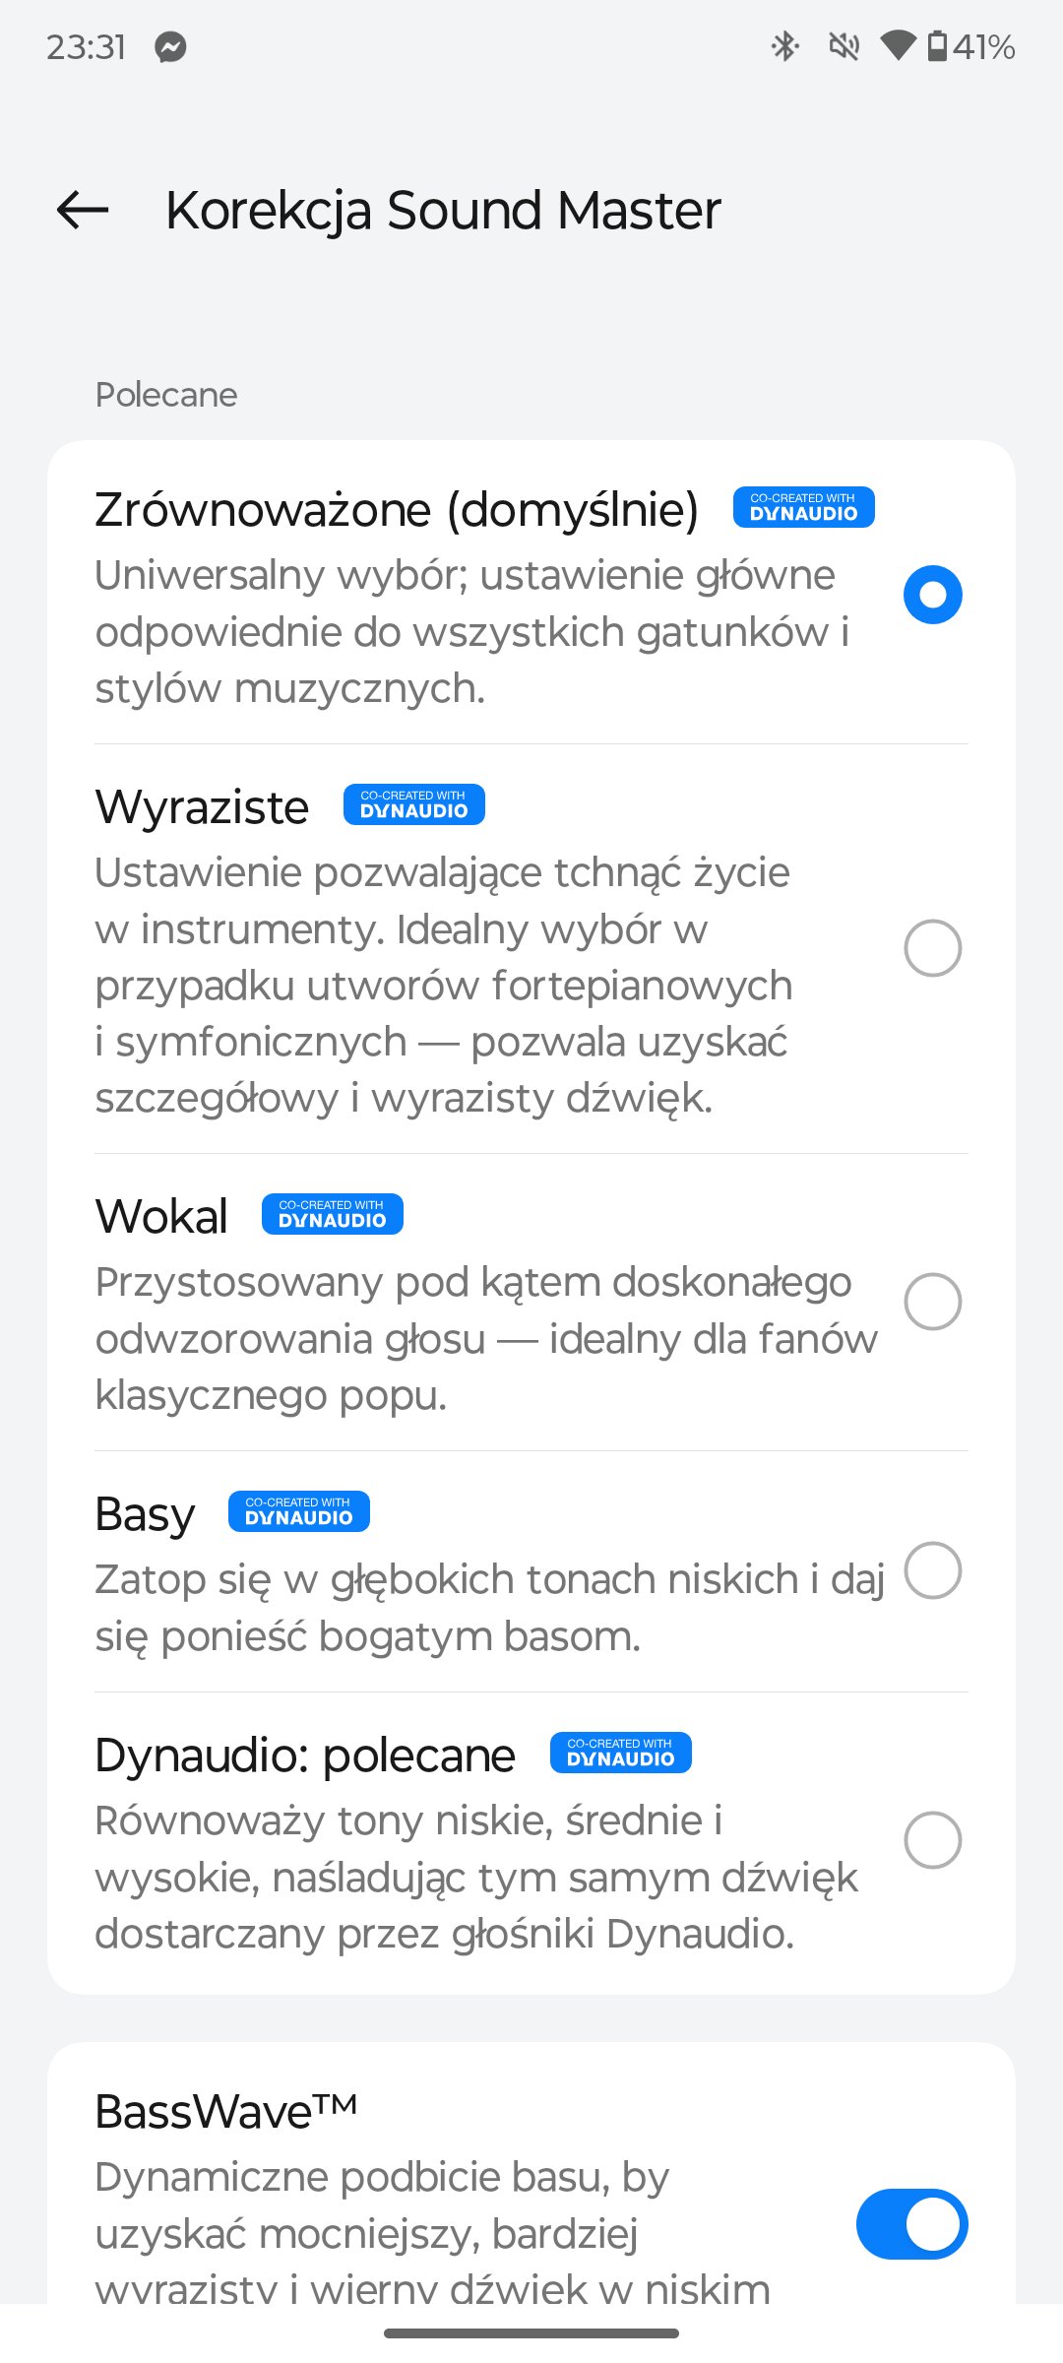Tap the bottom navigation gesture bar
The height and width of the screenshot is (2363, 1063).
point(531,2333)
